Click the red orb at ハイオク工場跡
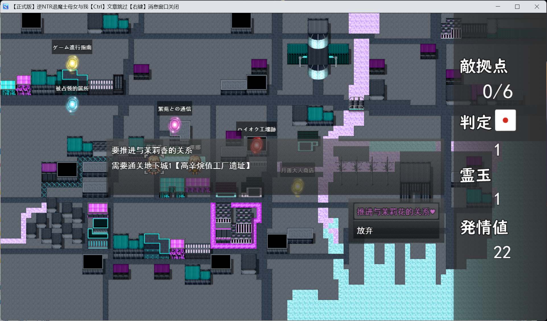The height and width of the screenshot is (321, 547). pos(257,145)
